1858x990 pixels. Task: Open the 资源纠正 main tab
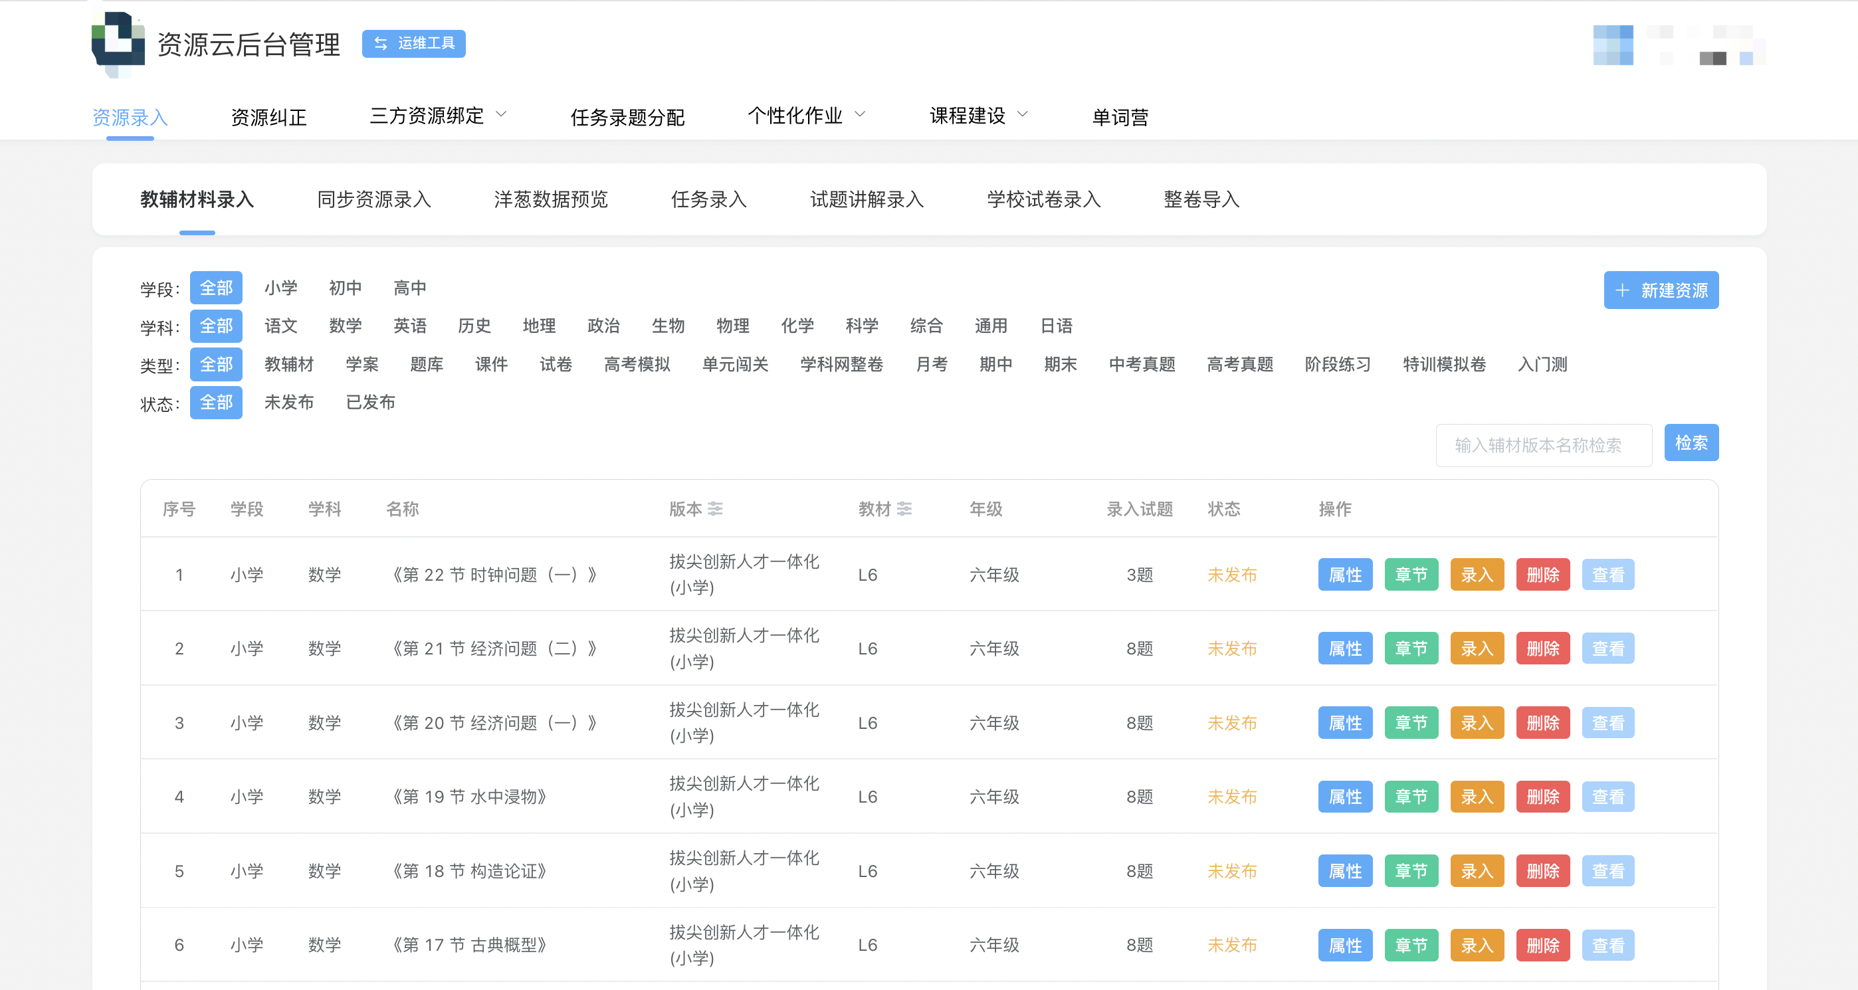tap(268, 117)
